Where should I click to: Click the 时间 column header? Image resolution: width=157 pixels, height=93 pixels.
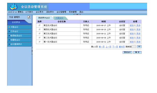click(x=104, y=22)
